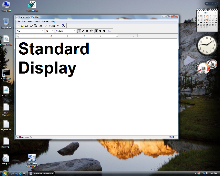Click the Undo icon in toolbar
Screen dimensions: 220x176
pyautogui.click(x=58, y=26)
